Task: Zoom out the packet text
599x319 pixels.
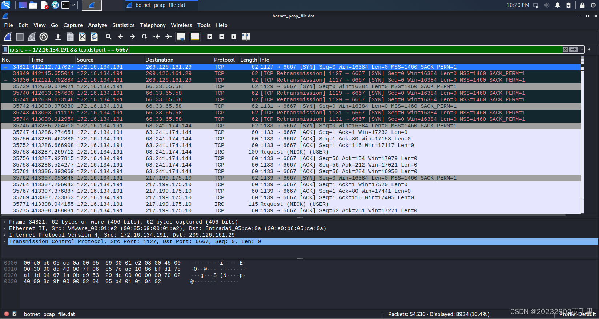Action: [222, 37]
